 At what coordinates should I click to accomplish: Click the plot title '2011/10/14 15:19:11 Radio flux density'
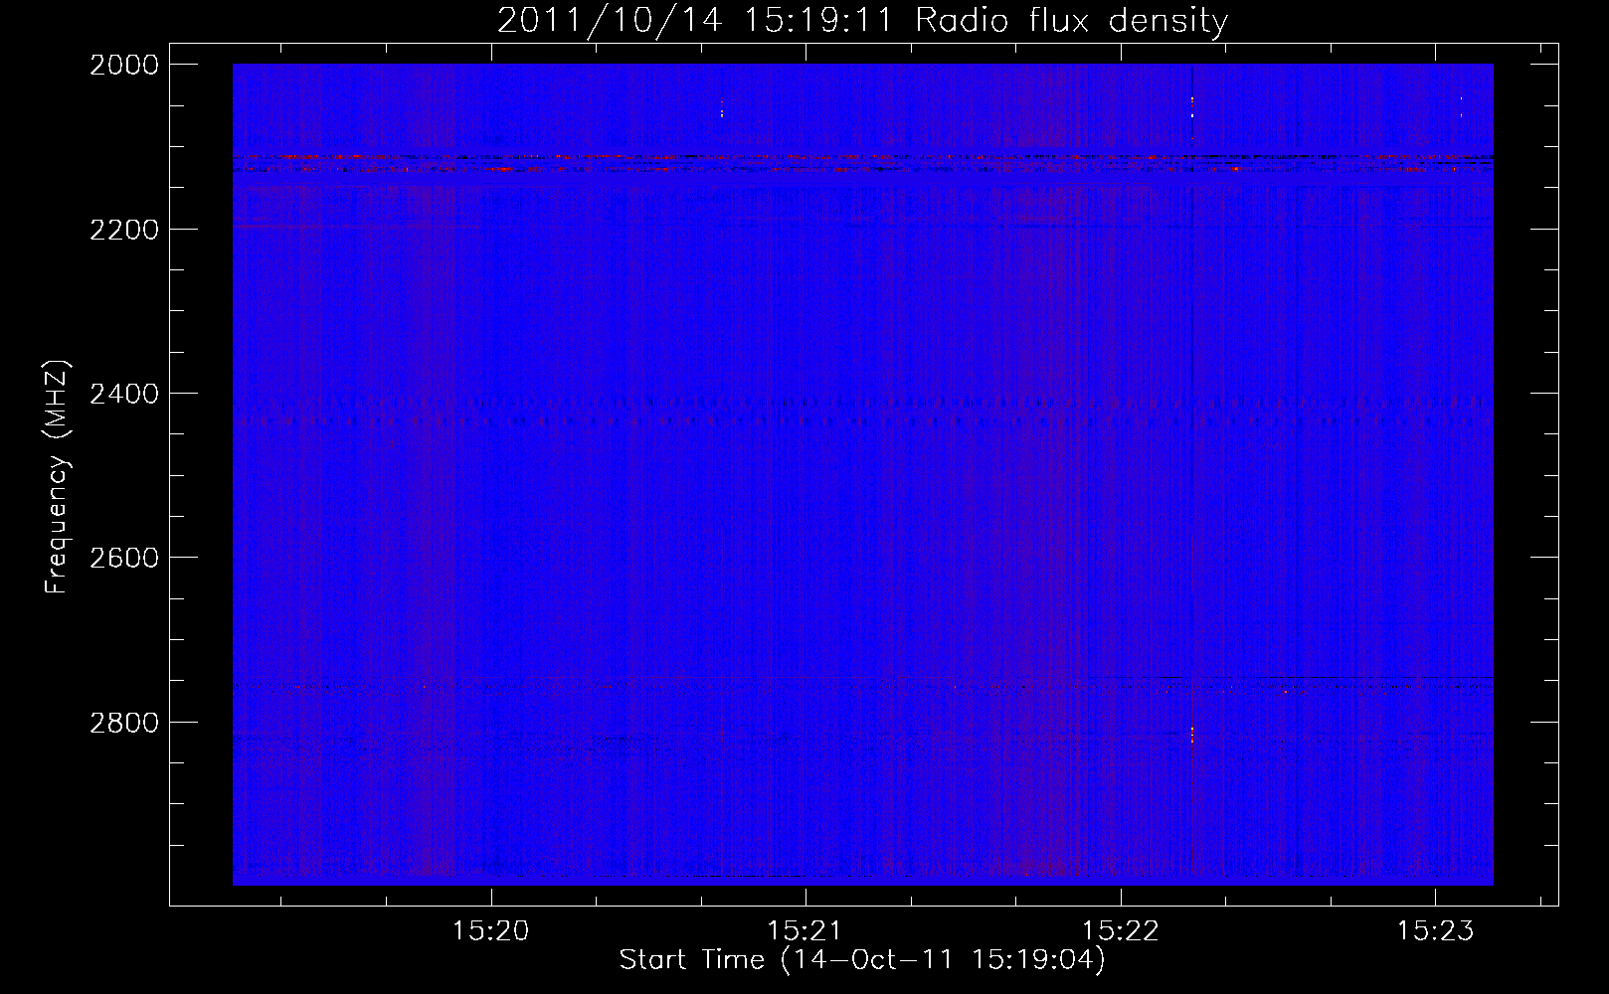(862, 20)
